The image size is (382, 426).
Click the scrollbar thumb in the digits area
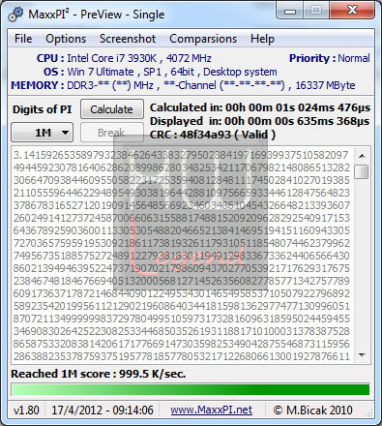point(362,171)
